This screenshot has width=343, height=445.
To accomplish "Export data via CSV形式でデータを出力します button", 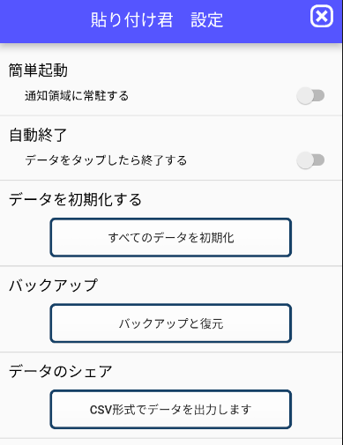I will (171, 410).
